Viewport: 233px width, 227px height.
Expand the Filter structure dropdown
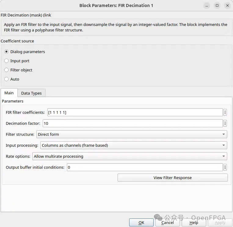point(132,134)
